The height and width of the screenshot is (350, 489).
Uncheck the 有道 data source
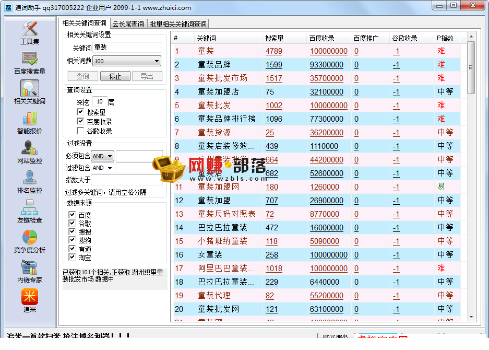point(72,249)
